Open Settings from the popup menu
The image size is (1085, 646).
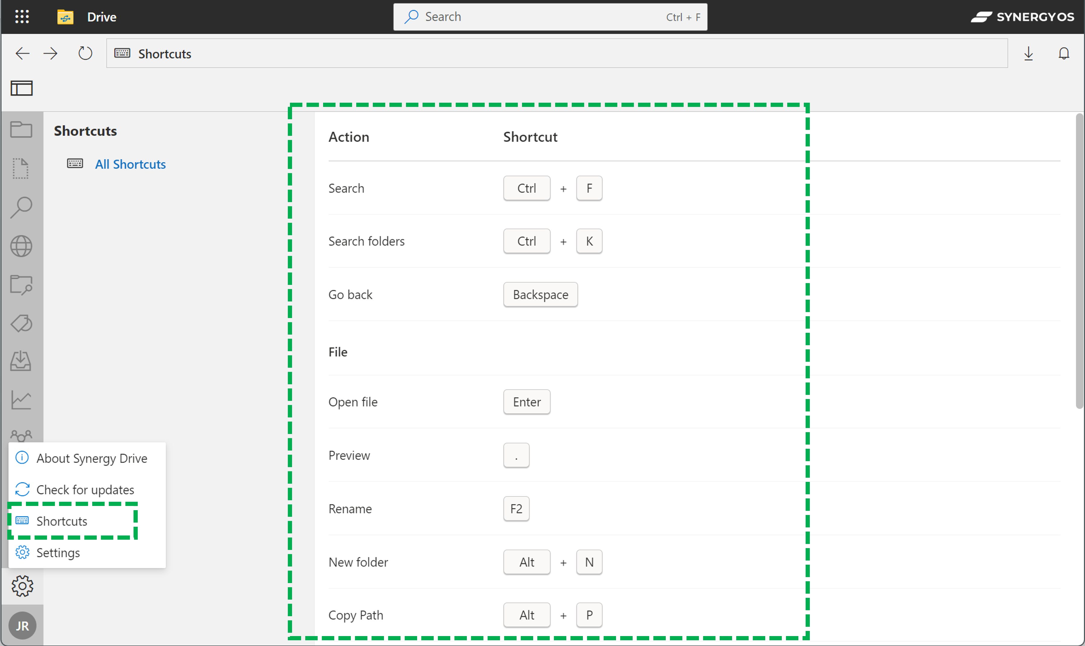(x=87, y=552)
